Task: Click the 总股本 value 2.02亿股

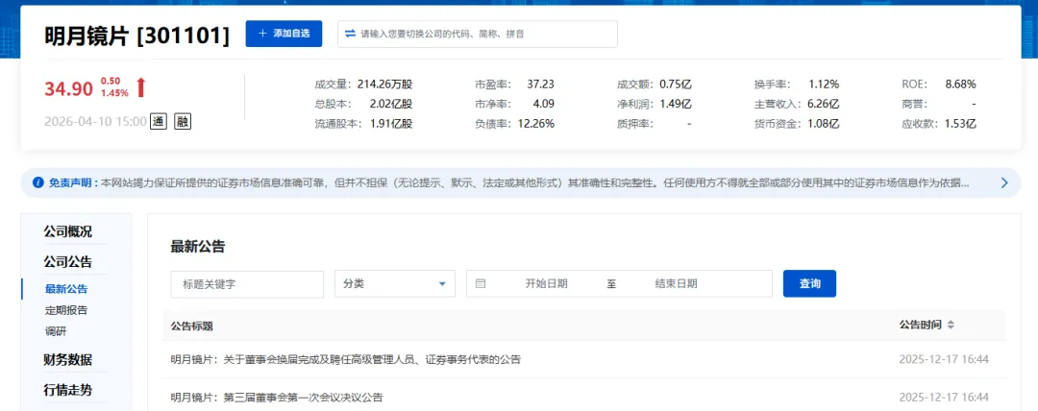Action: (x=390, y=104)
